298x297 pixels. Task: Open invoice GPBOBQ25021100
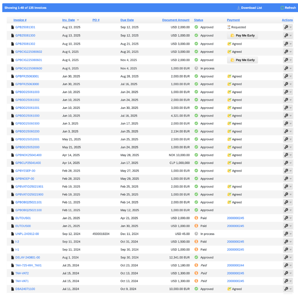point(28,210)
